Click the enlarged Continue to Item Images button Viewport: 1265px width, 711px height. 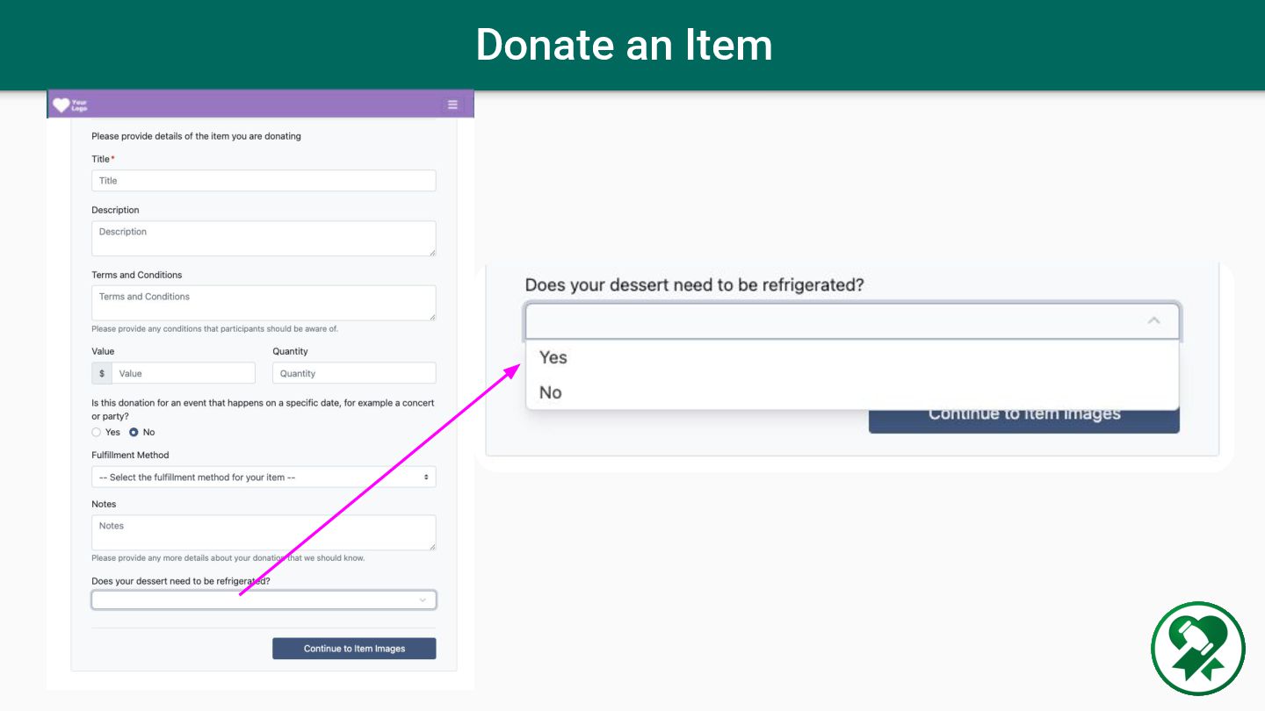click(1024, 420)
